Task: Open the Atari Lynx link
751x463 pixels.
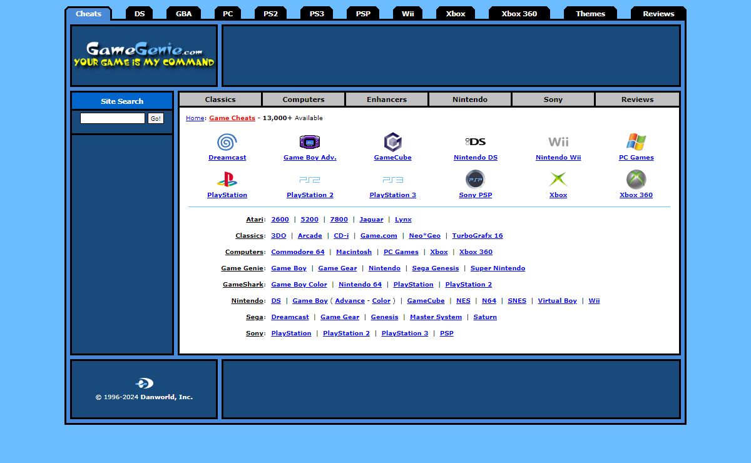Action: coord(403,220)
